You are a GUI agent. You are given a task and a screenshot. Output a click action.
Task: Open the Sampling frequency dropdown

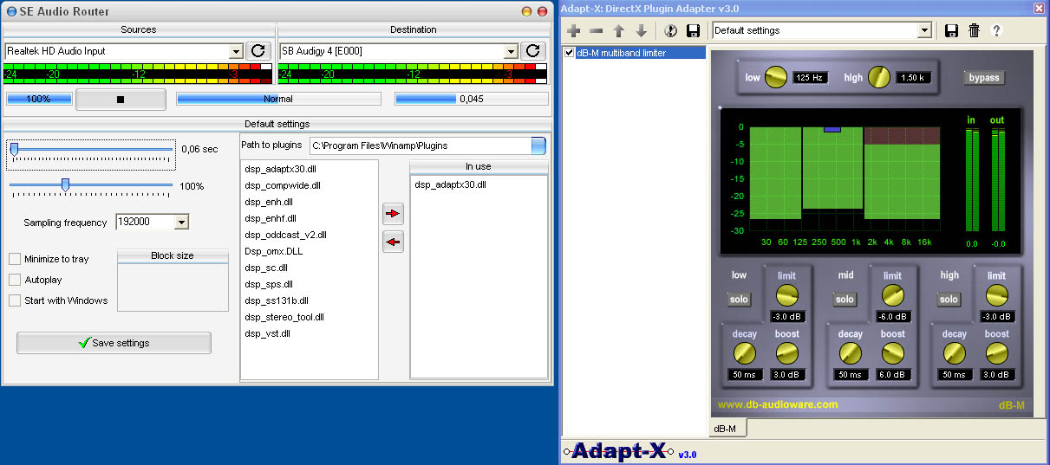181,223
